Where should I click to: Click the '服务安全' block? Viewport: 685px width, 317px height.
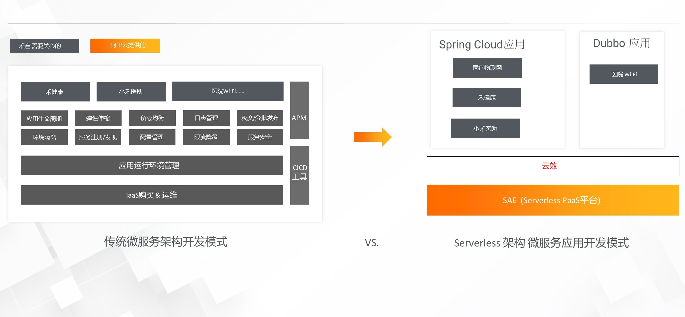tap(260, 137)
